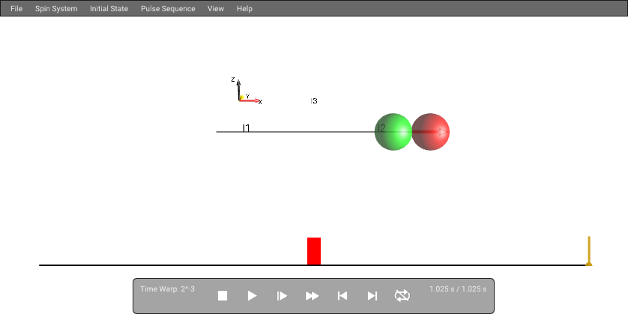Open the View menu
Image resolution: width=628 pixels, height=314 pixels.
216,8
